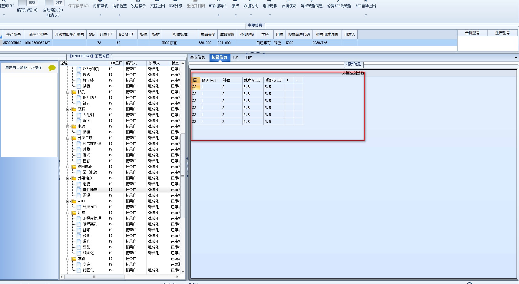Viewport: 519px width, 284px height.
Task: Click the folder icon beside 图形电镀 group
Action: (x=74, y=167)
